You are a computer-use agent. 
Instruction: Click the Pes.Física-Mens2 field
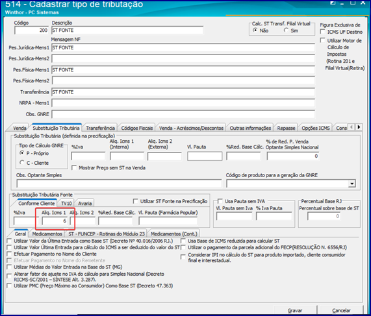pyautogui.click(x=183, y=80)
